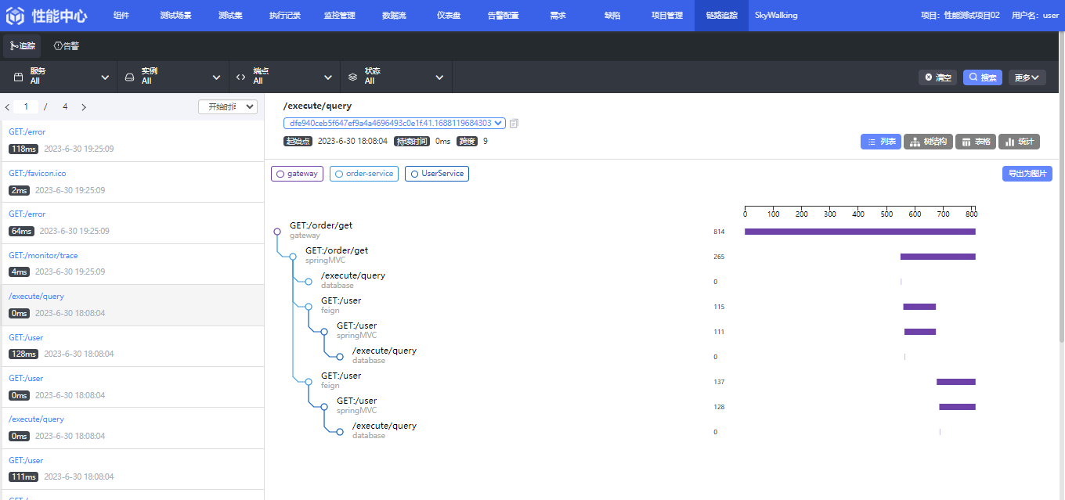Click the gateway root span node circle
Image resolution: width=1065 pixels, height=500 pixels.
[x=277, y=232]
